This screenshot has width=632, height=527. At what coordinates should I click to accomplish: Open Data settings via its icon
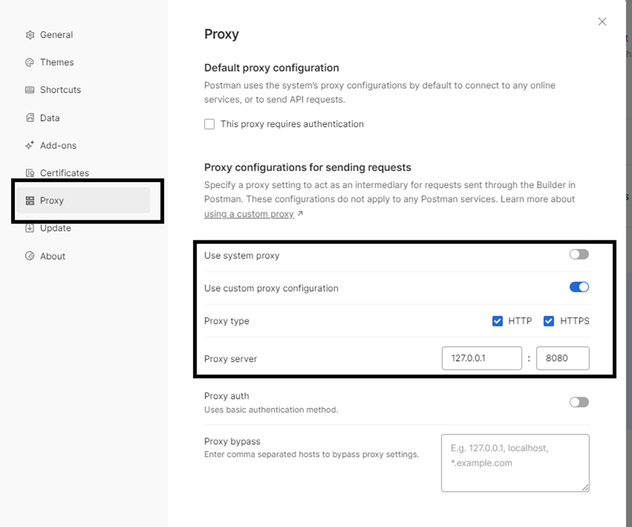pyautogui.click(x=29, y=117)
